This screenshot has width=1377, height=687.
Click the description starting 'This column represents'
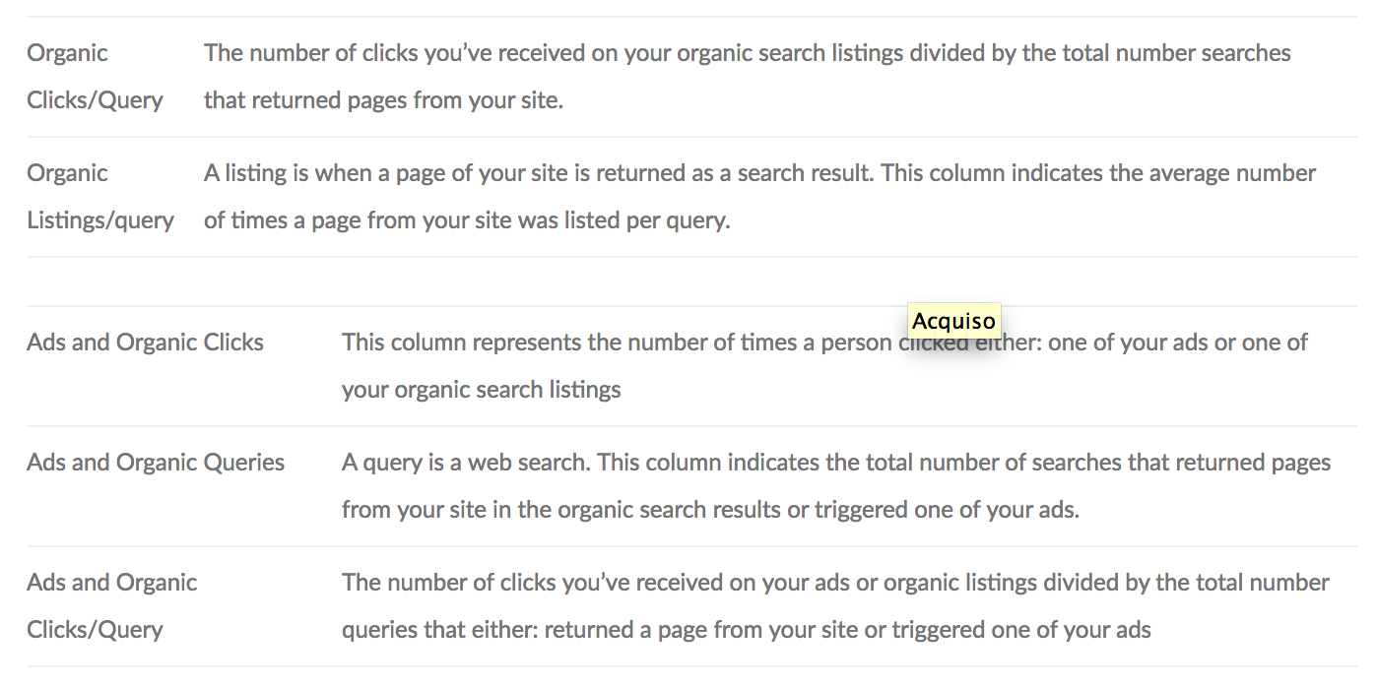825,366
